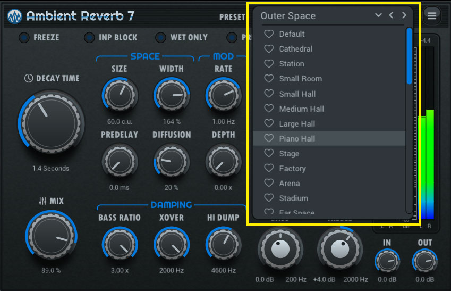This screenshot has width=451, height=291.
Task: Click the 2000 Hz EQ knob
Action: pyautogui.click(x=340, y=248)
